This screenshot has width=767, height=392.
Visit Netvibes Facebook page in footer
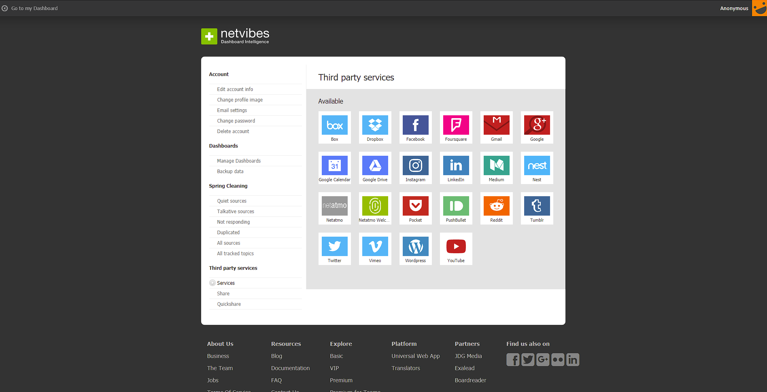tap(513, 360)
